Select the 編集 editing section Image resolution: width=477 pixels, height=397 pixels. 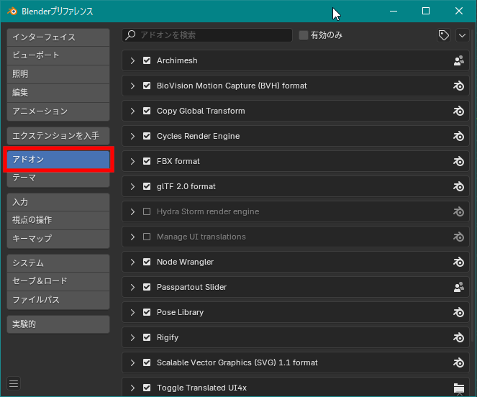pyautogui.click(x=58, y=93)
